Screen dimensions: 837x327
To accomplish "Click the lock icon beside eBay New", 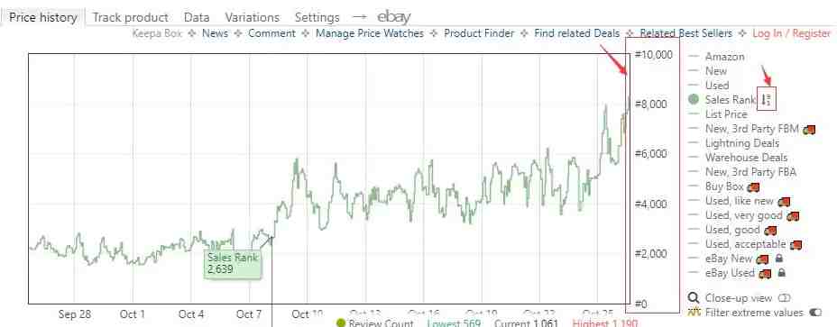I will tap(779, 259).
